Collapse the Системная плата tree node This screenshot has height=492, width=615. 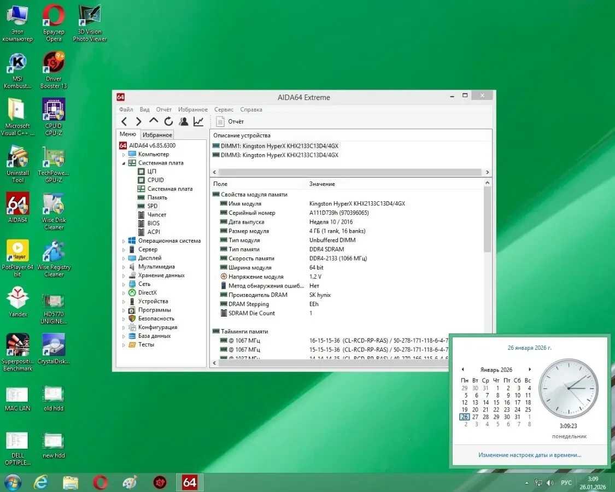[x=123, y=162]
